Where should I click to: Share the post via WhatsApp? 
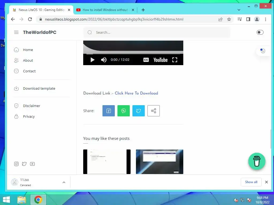coord(124,111)
